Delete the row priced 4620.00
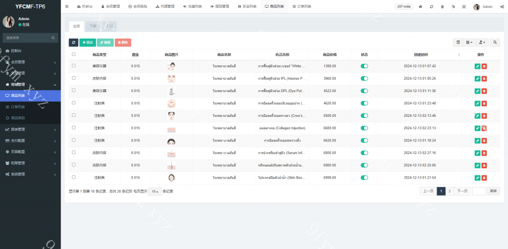 click(x=484, y=103)
